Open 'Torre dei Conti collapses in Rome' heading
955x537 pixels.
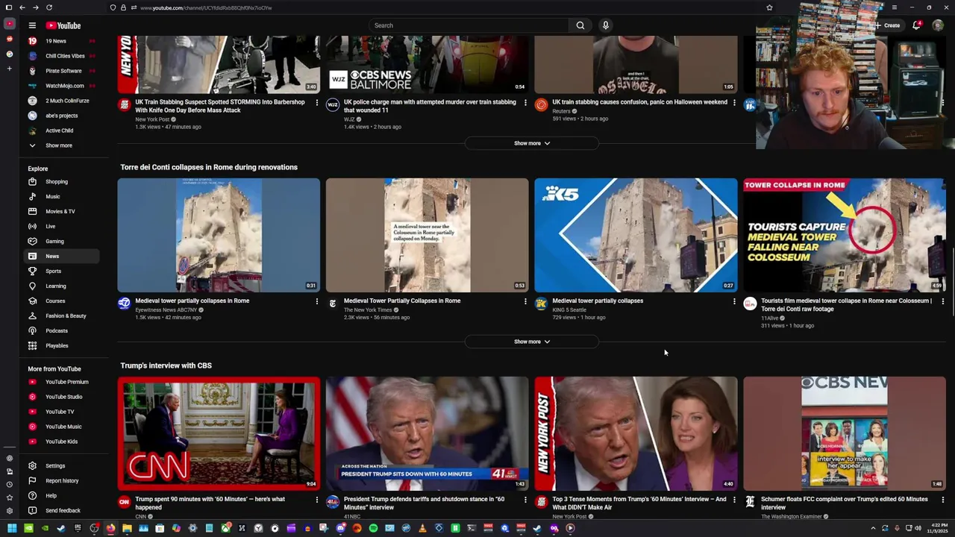pyautogui.click(x=209, y=167)
